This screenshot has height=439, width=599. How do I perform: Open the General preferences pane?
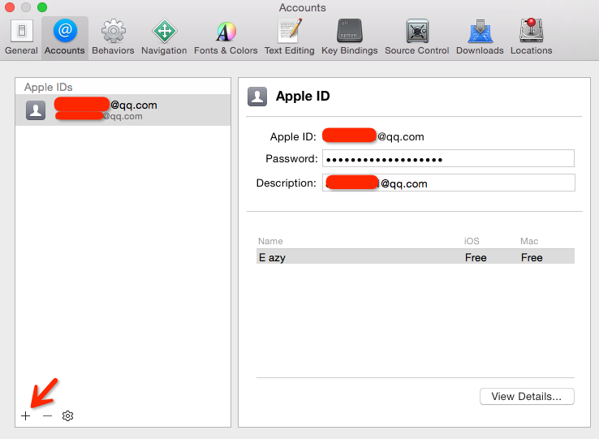21,37
